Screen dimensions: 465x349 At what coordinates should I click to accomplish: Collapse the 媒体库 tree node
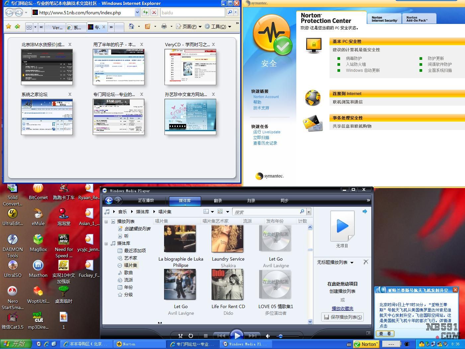[106, 243]
